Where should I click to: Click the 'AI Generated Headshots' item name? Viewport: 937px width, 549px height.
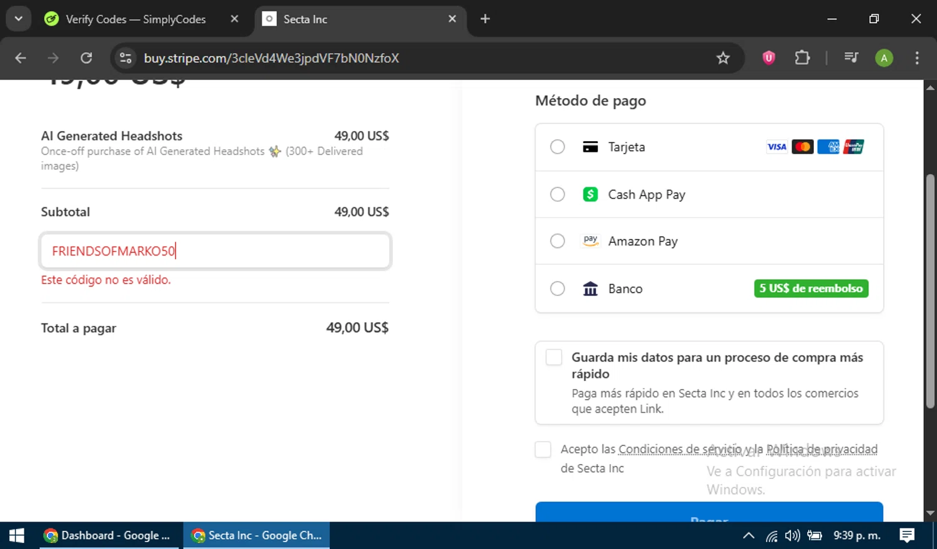coord(112,136)
